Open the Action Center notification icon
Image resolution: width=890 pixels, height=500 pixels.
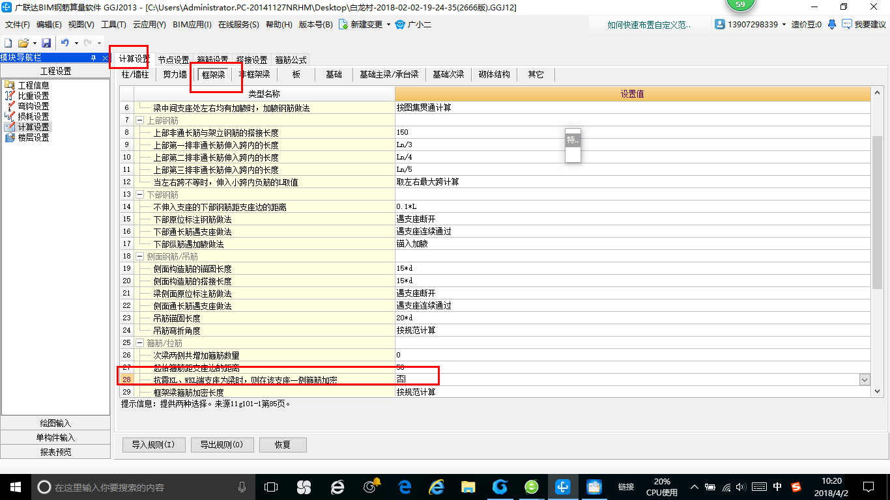point(868,486)
